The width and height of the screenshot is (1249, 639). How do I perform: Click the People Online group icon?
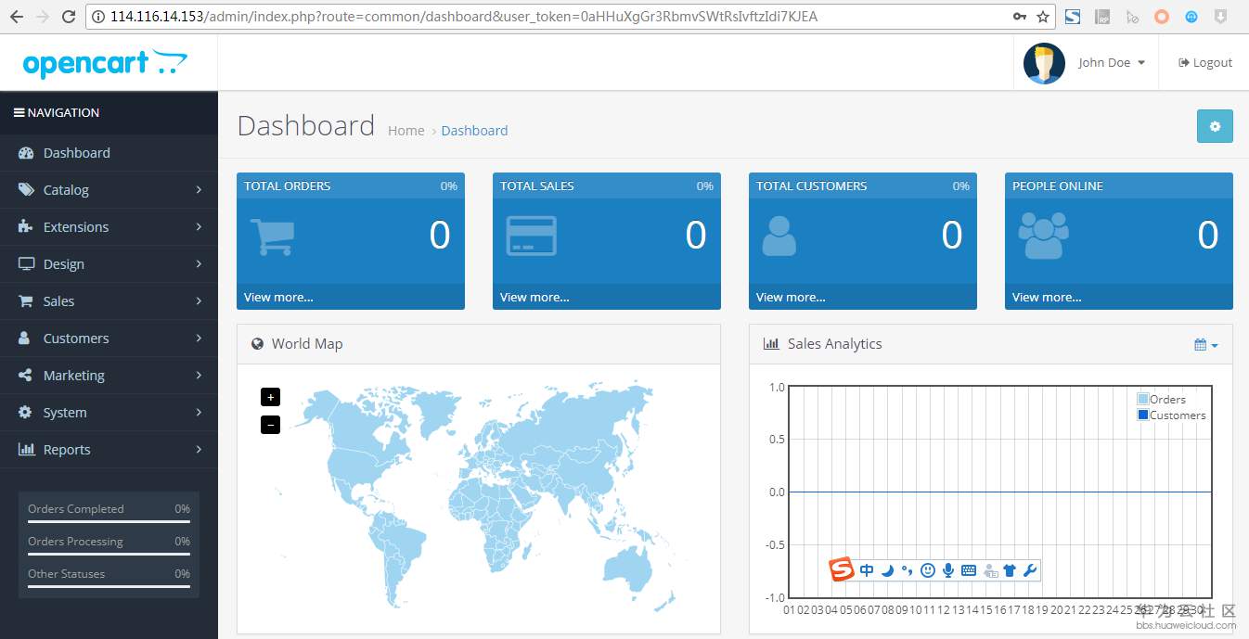point(1044,236)
